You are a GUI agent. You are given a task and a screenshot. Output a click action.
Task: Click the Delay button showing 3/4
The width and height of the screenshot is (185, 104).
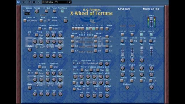pos(151,81)
